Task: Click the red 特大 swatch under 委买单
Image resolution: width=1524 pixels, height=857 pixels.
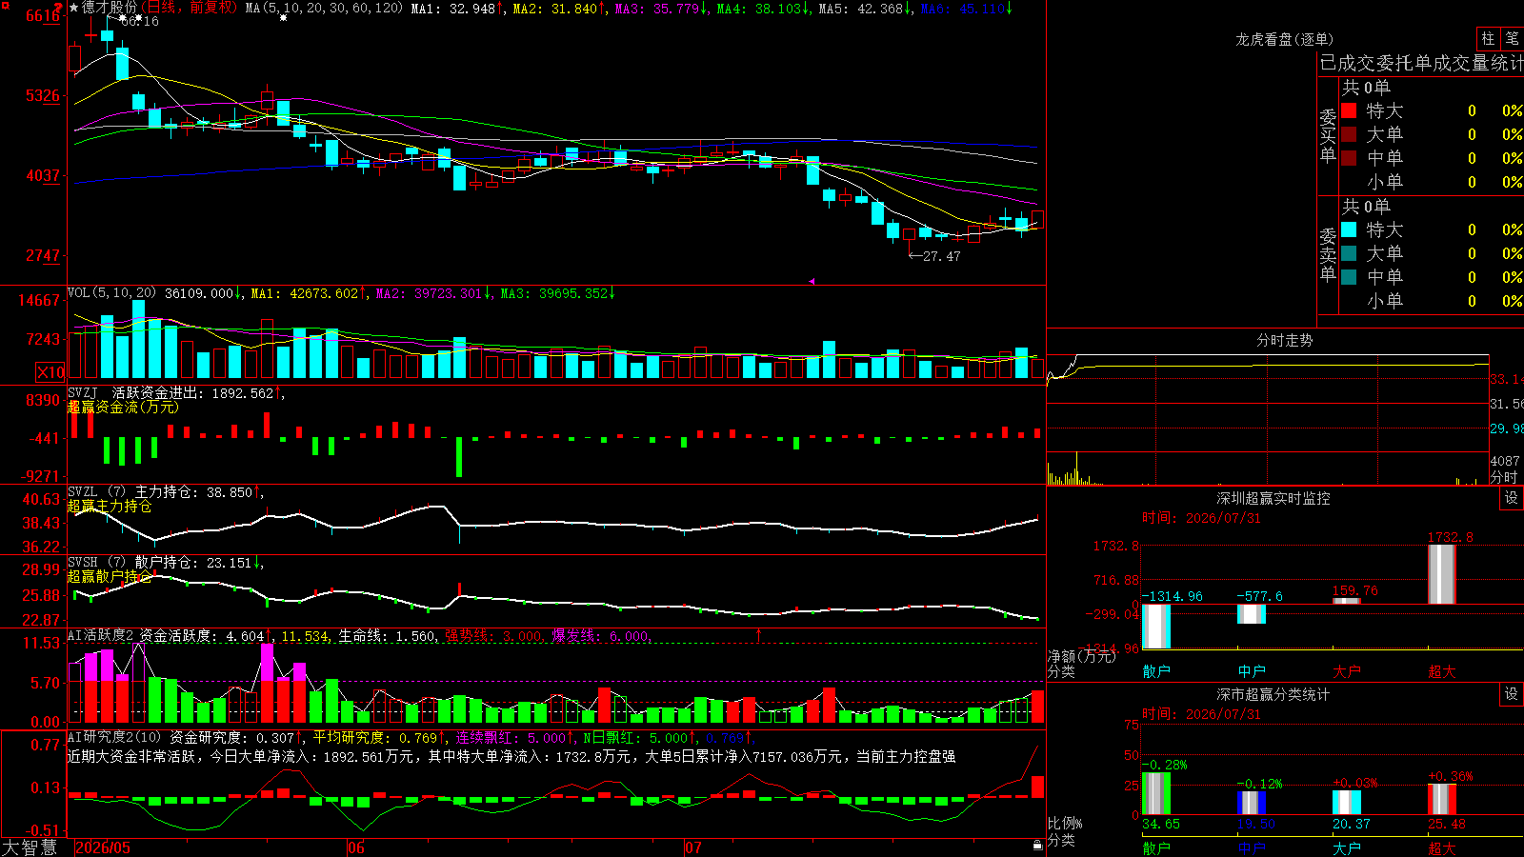Action: pos(1349,110)
